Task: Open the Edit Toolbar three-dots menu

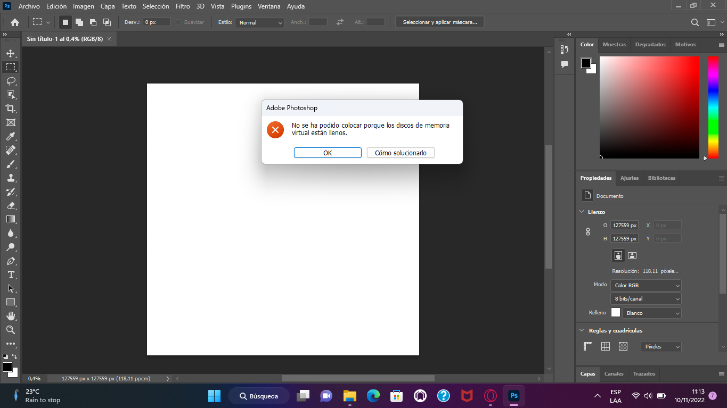Action: point(10,344)
